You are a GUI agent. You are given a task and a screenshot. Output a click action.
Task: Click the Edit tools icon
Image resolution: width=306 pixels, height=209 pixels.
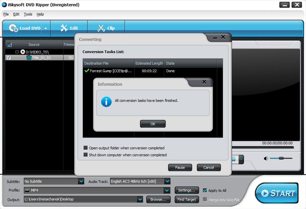click(x=64, y=28)
